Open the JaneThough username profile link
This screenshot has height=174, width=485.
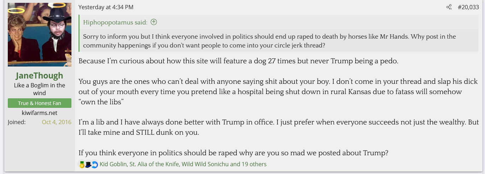point(40,76)
